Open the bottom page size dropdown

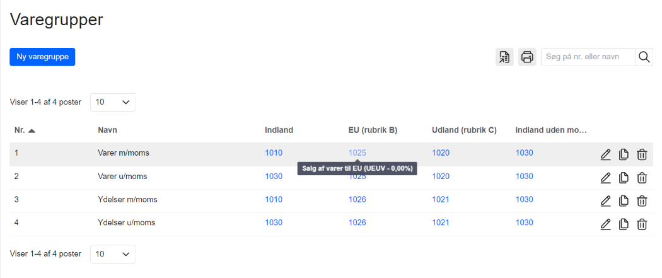click(x=113, y=254)
